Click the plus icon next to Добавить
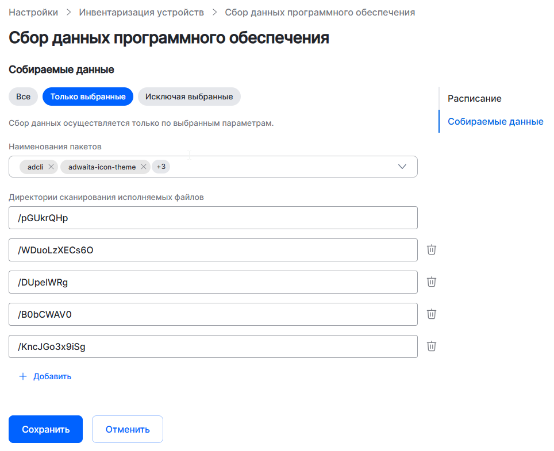 pos(23,377)
